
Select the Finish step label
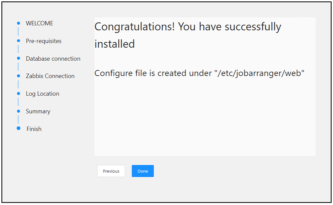pyautogui.click(x=34, y=129)
